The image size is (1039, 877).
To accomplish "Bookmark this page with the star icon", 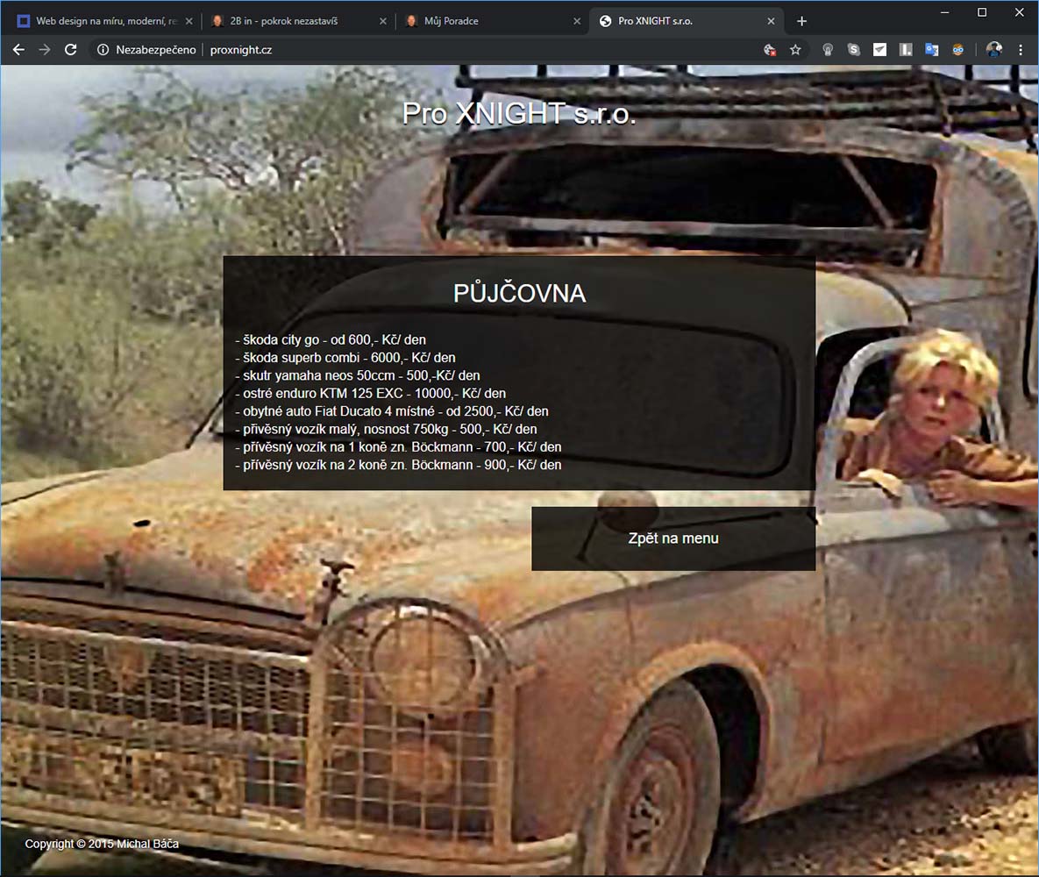I will point(795,50).
